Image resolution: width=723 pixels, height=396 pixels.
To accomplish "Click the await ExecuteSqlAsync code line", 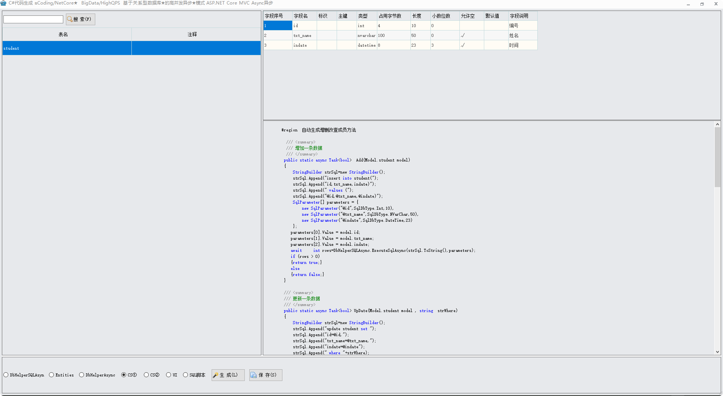I will [x=383, y=250].
